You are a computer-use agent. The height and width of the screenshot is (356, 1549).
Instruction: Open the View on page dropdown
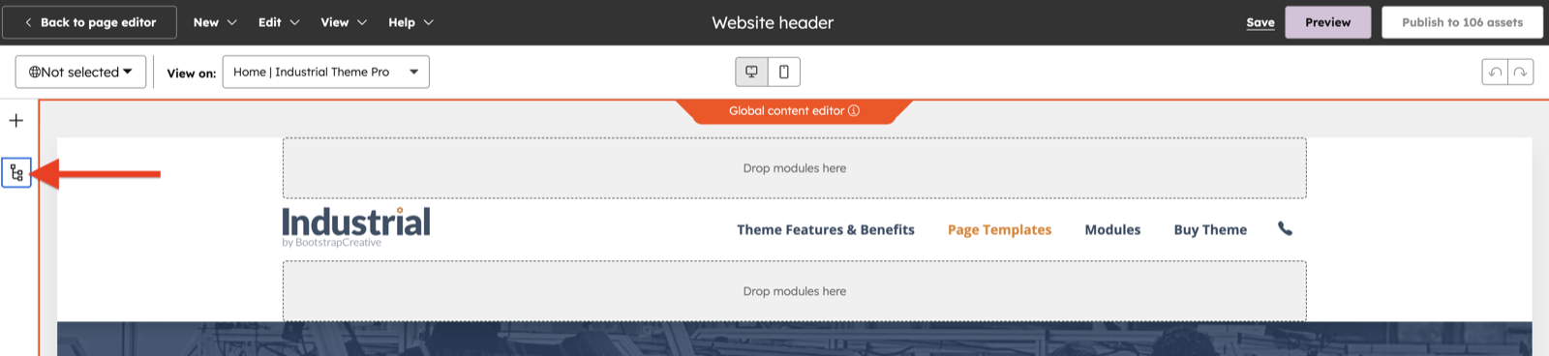tap(325, 72)
